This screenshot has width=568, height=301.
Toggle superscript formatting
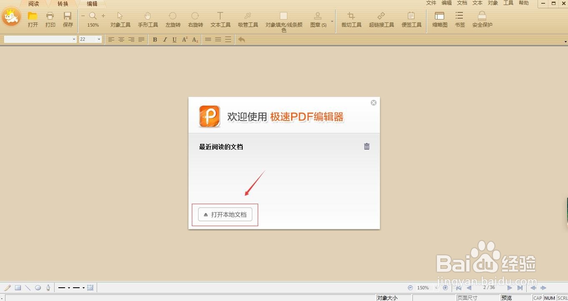[x=185, y=39]
